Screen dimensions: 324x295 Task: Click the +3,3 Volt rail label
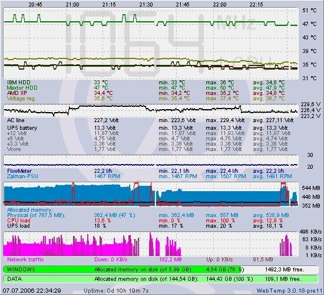point(18,144)
